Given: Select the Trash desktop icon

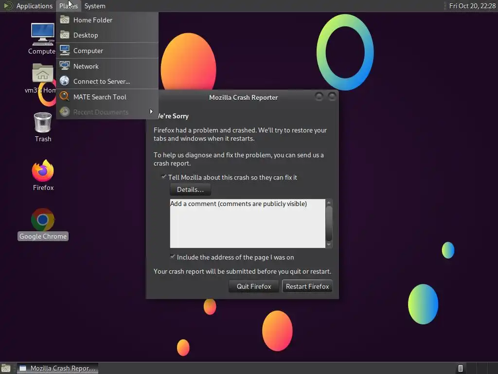Looking at the screenshot, I should [x=43, y=122].
